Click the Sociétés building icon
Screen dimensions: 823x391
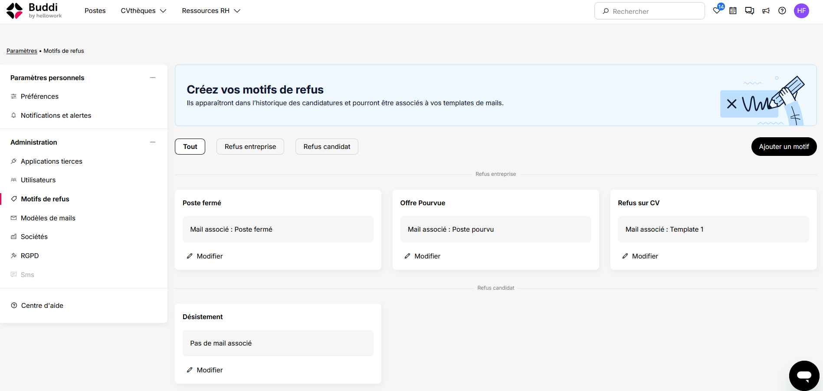pyautogui.click(x=14, y=236)
